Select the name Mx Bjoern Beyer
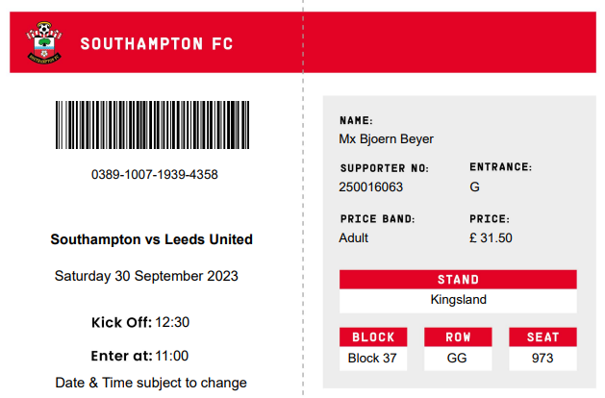Screen dimensions: 605x398 [x=387, y=139]
